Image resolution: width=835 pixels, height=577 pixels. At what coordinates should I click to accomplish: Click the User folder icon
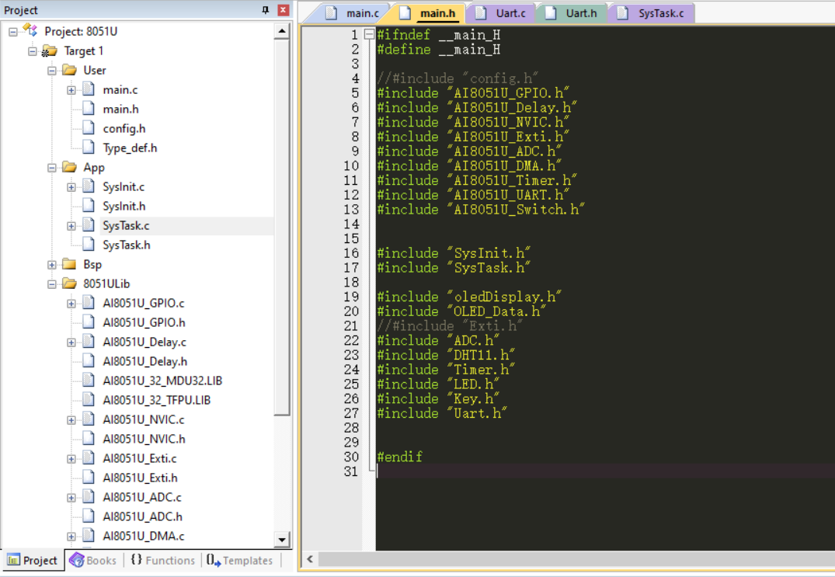[69, 71]
